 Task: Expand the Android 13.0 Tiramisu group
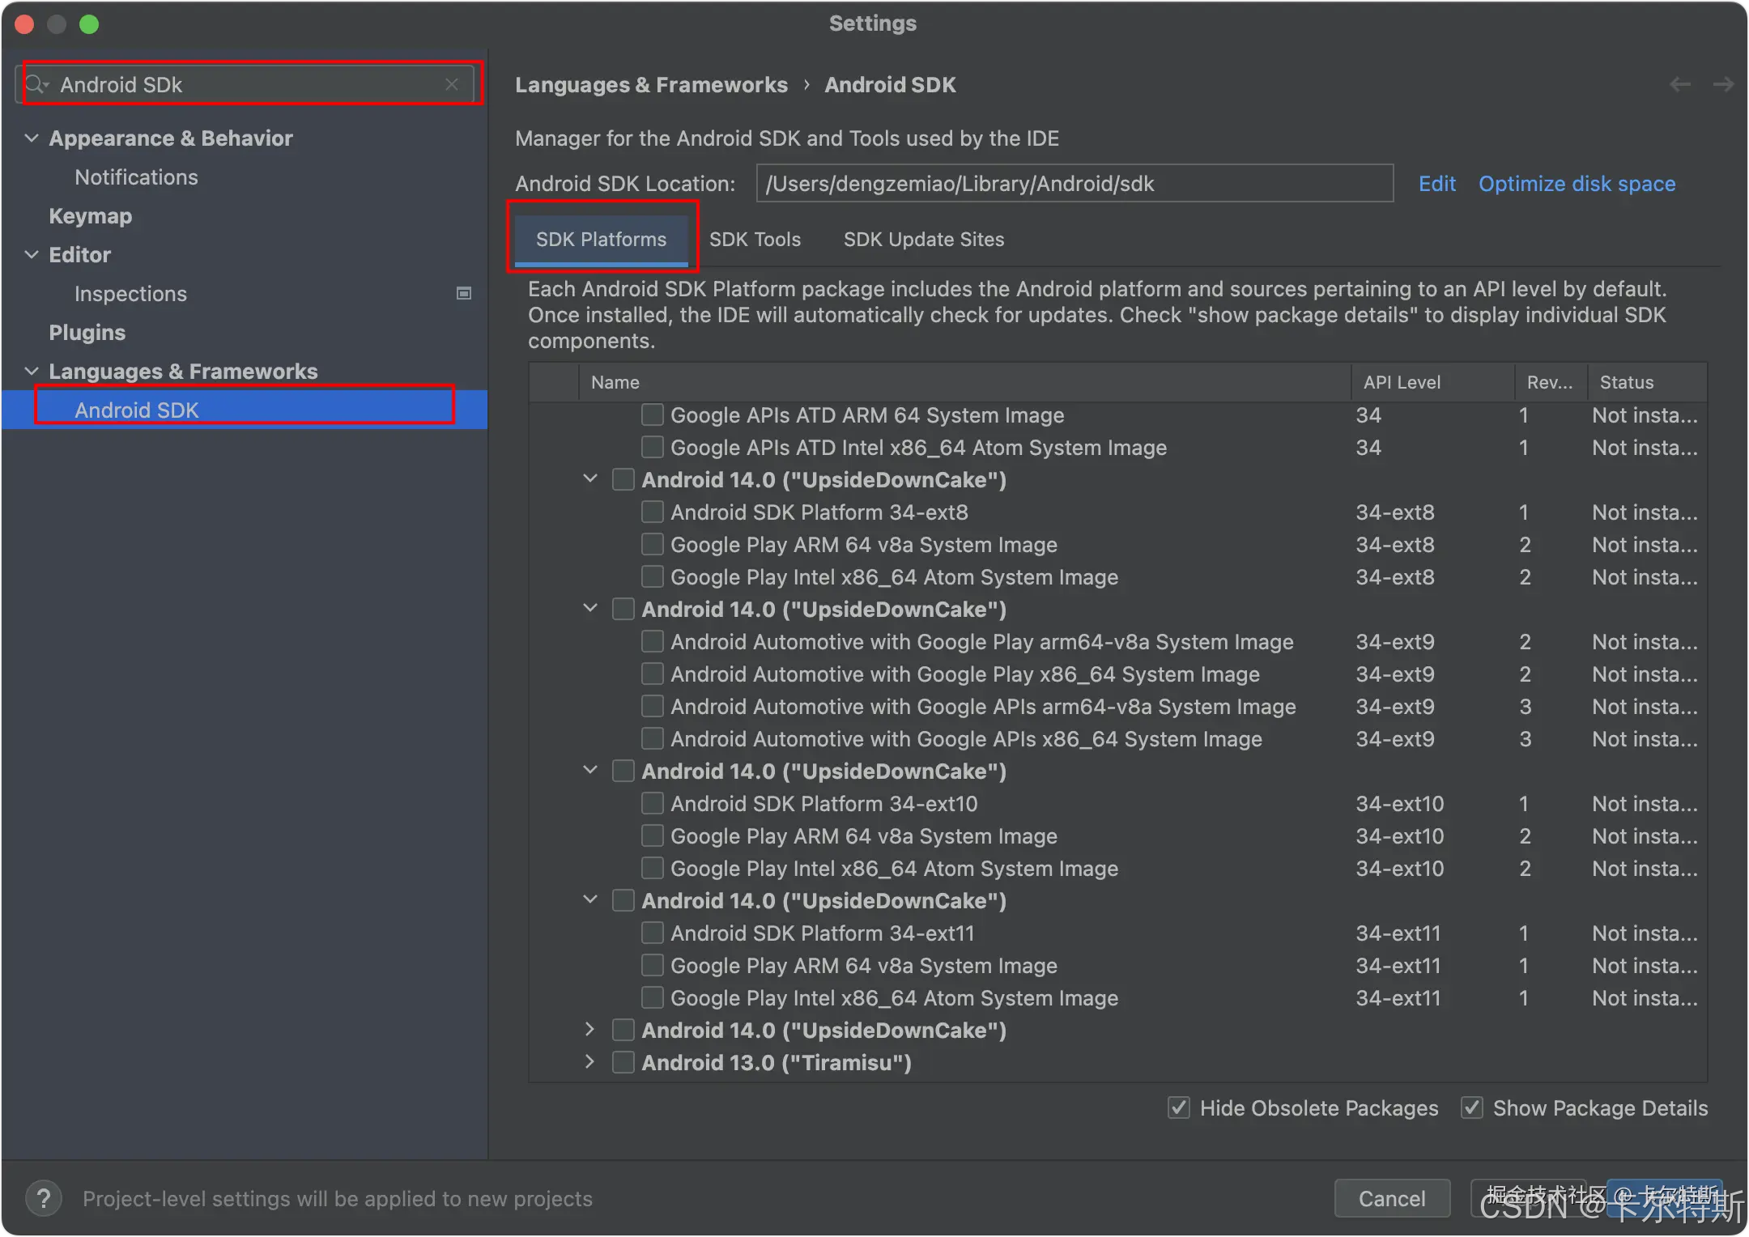(590, 1062)
